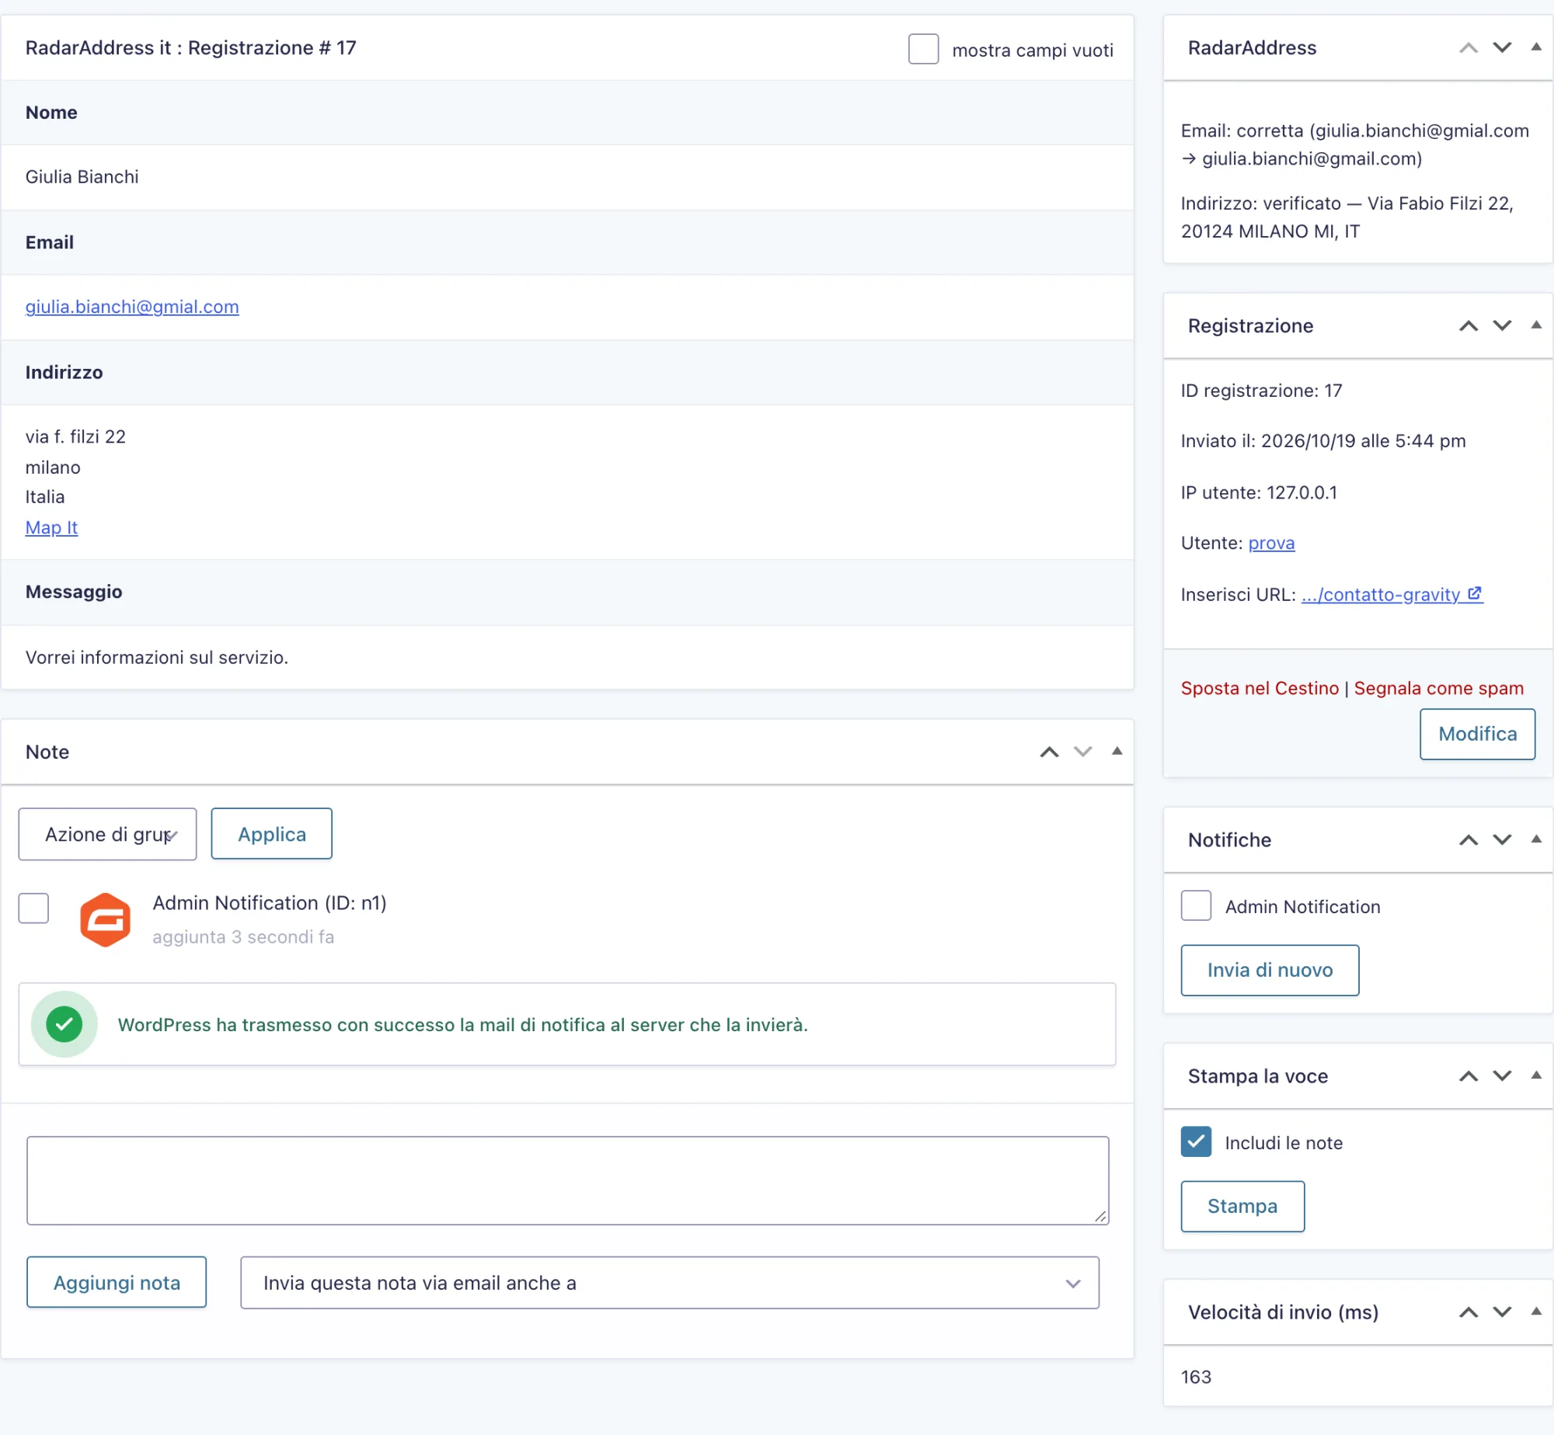
Task: Move Notifiche panel up arrow
Action: pyautogui.click(x=1468, y=840)
